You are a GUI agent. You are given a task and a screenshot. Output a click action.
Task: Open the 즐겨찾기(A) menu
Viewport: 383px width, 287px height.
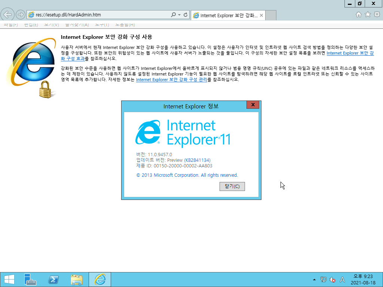77,25
